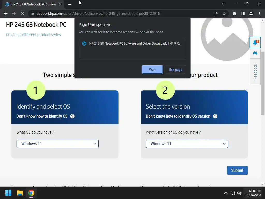
Task: Bookmark this page with the star icon
Action: 224,13
